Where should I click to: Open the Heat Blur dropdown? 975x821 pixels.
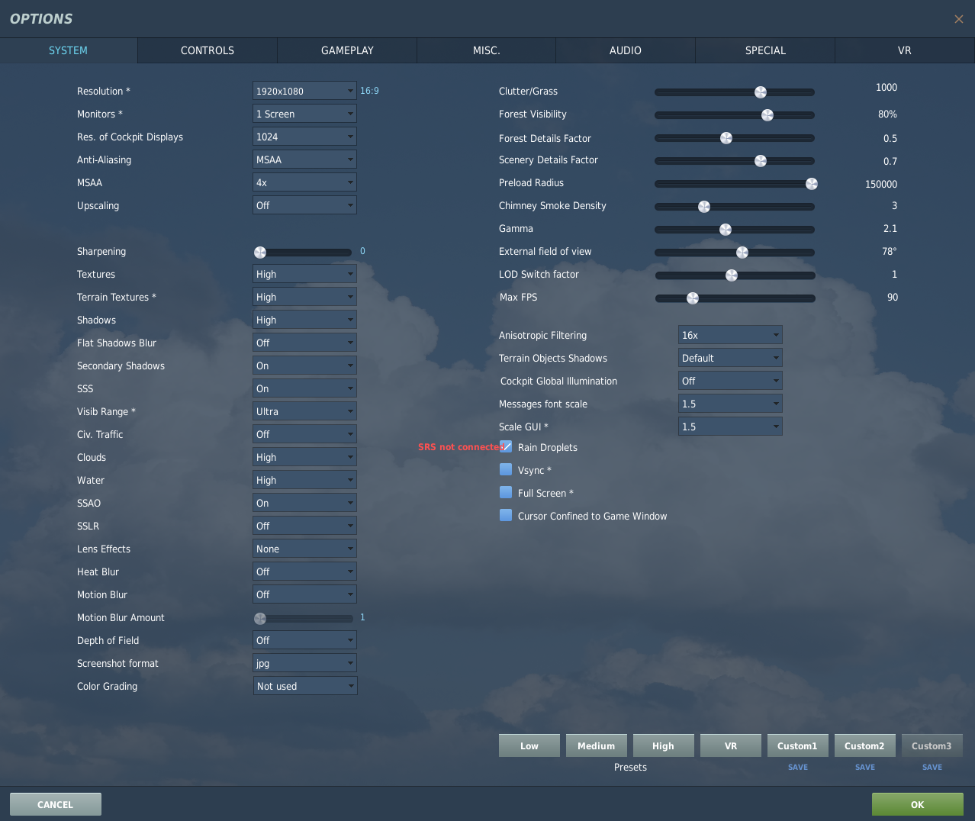click(x=304, y=571)
